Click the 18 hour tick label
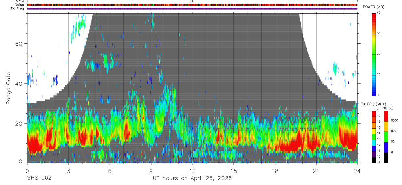Screen dimensions: 402x185 [x=275, y=171]
